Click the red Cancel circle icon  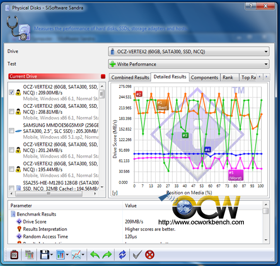pyautogui.click(x=150, y=255)
